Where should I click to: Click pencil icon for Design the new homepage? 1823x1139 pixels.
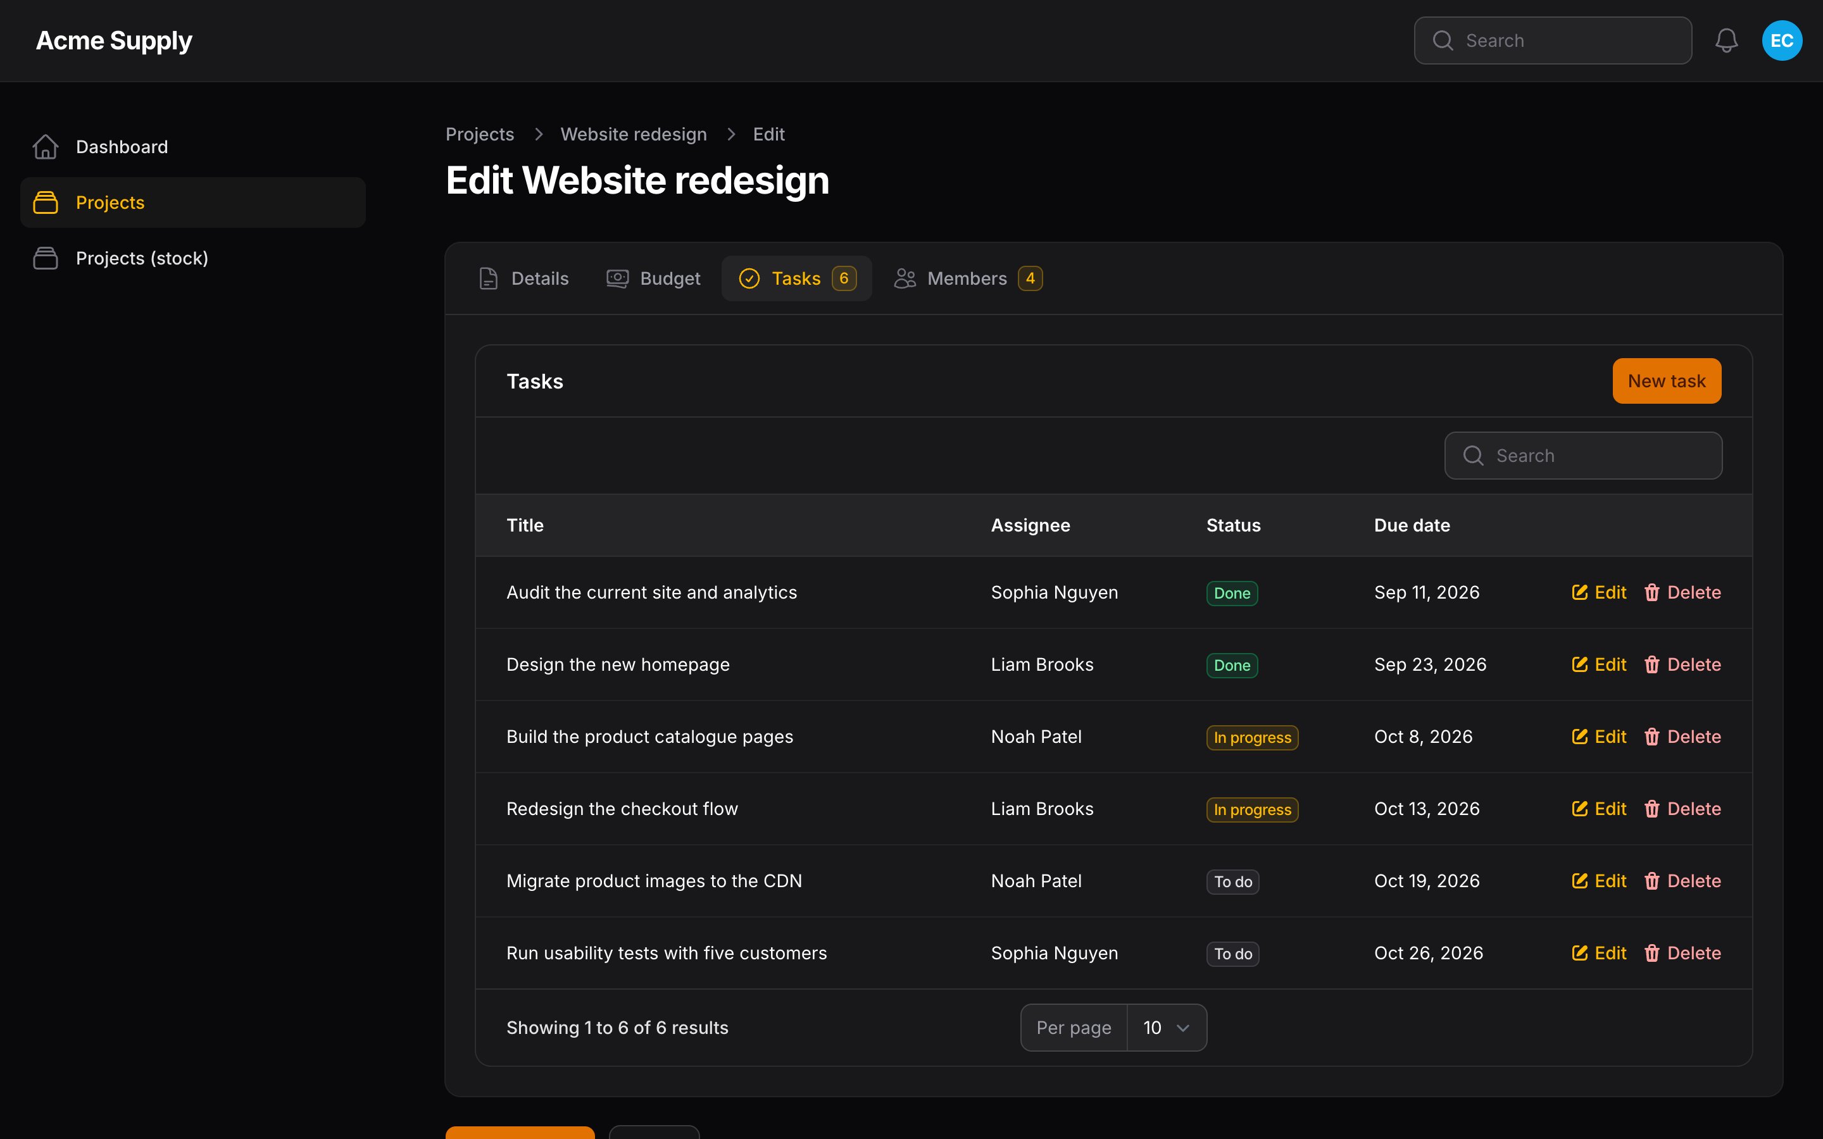1580,664
